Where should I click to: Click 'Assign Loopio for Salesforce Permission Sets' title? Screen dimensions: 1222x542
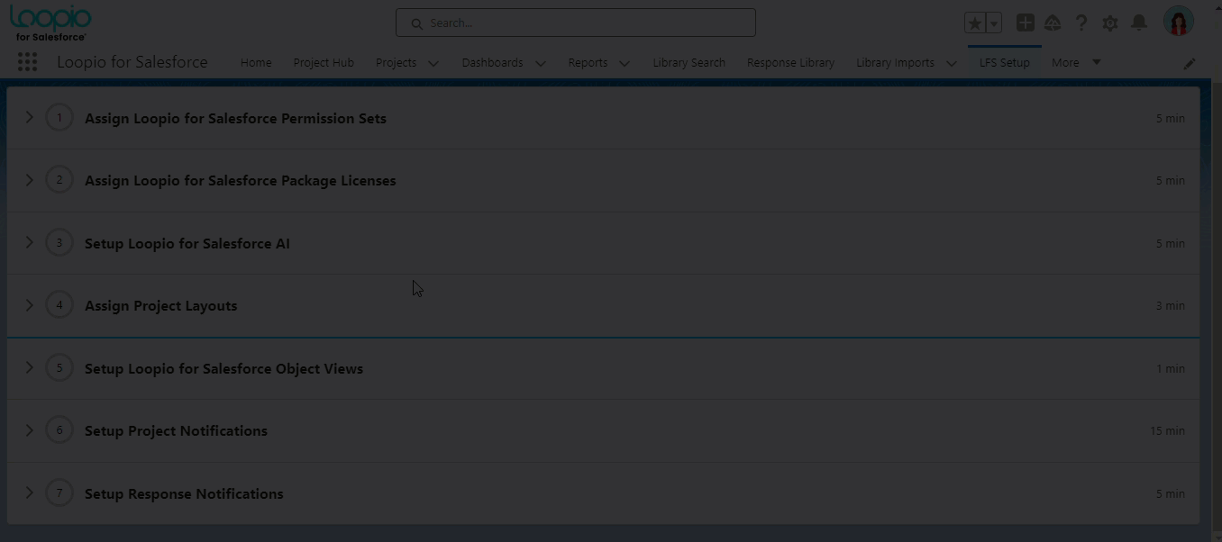point(235,118)
